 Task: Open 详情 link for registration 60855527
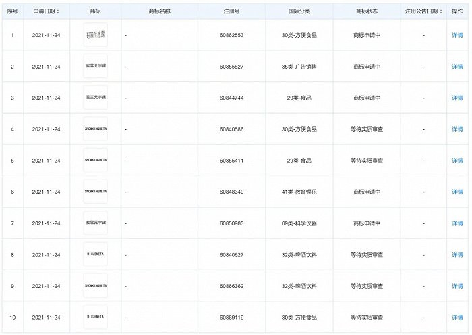tap(457, 67)
